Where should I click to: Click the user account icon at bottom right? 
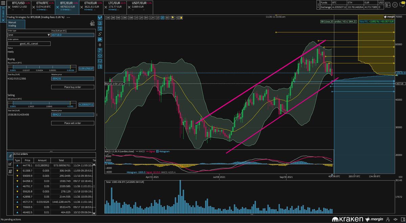click(x=388, y=220)
